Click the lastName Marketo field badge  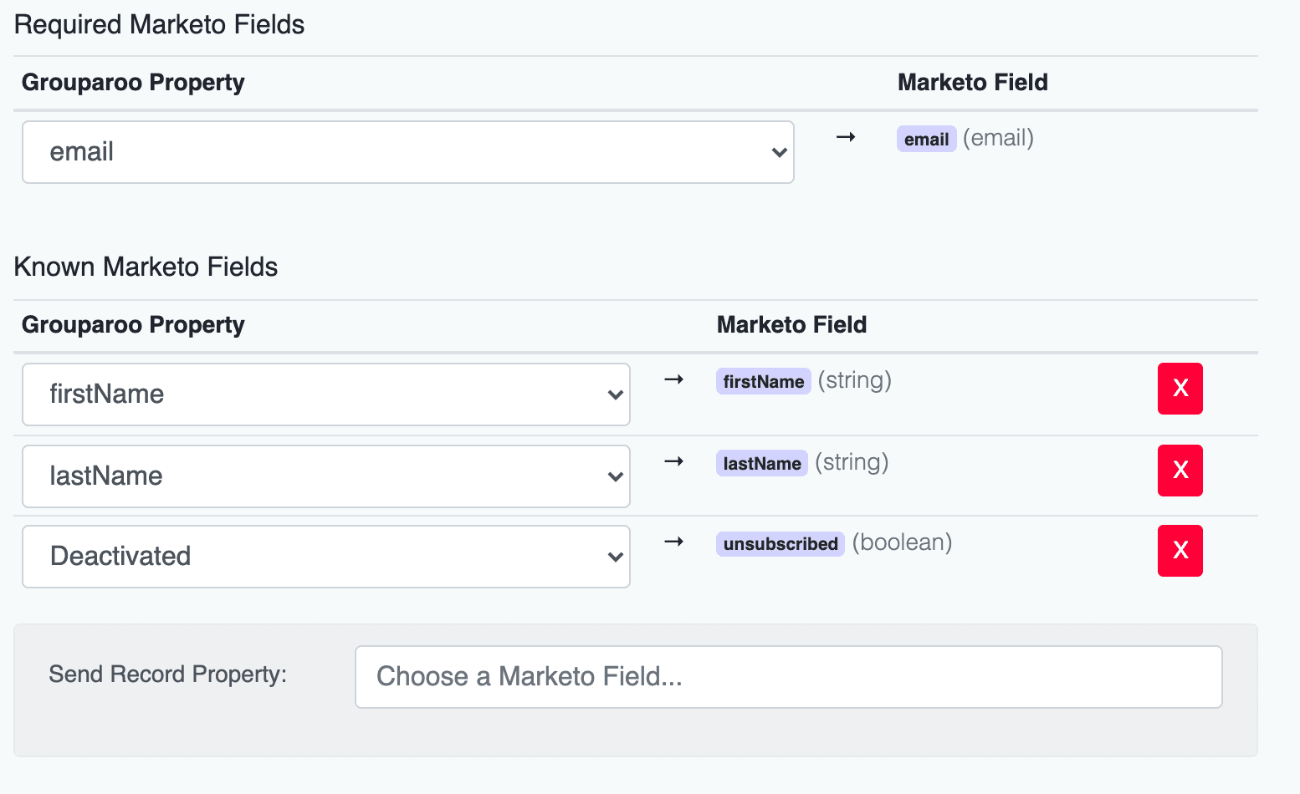coord(761,463)
